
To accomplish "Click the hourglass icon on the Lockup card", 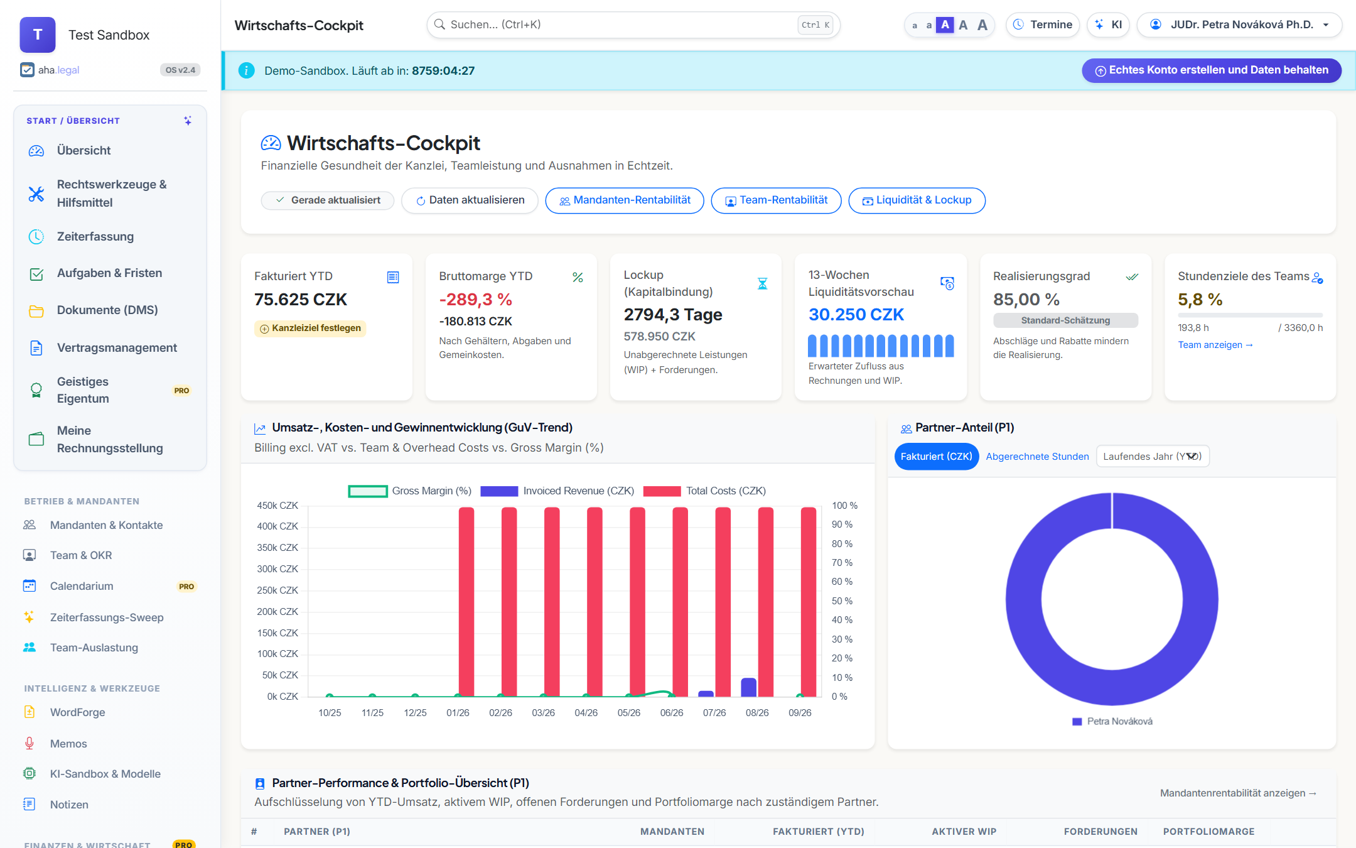I will 762,284.
